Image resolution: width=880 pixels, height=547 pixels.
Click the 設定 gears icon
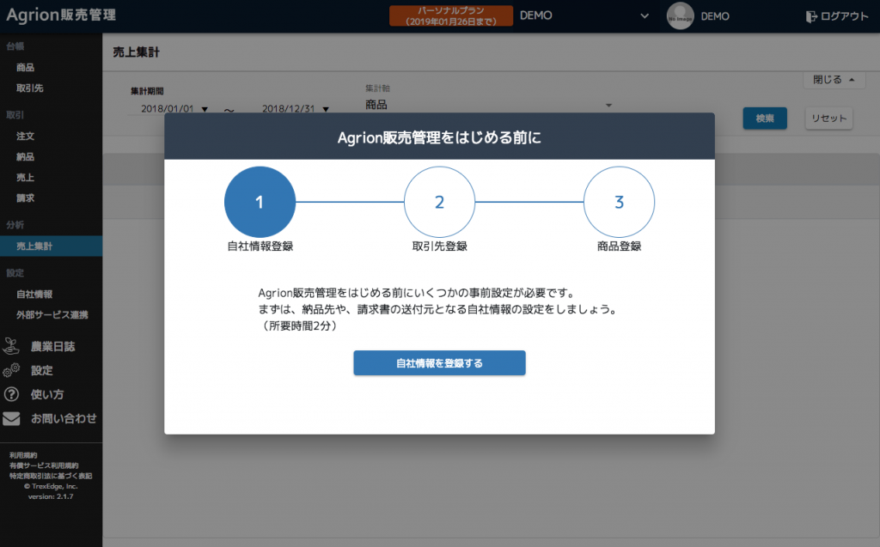11,370
